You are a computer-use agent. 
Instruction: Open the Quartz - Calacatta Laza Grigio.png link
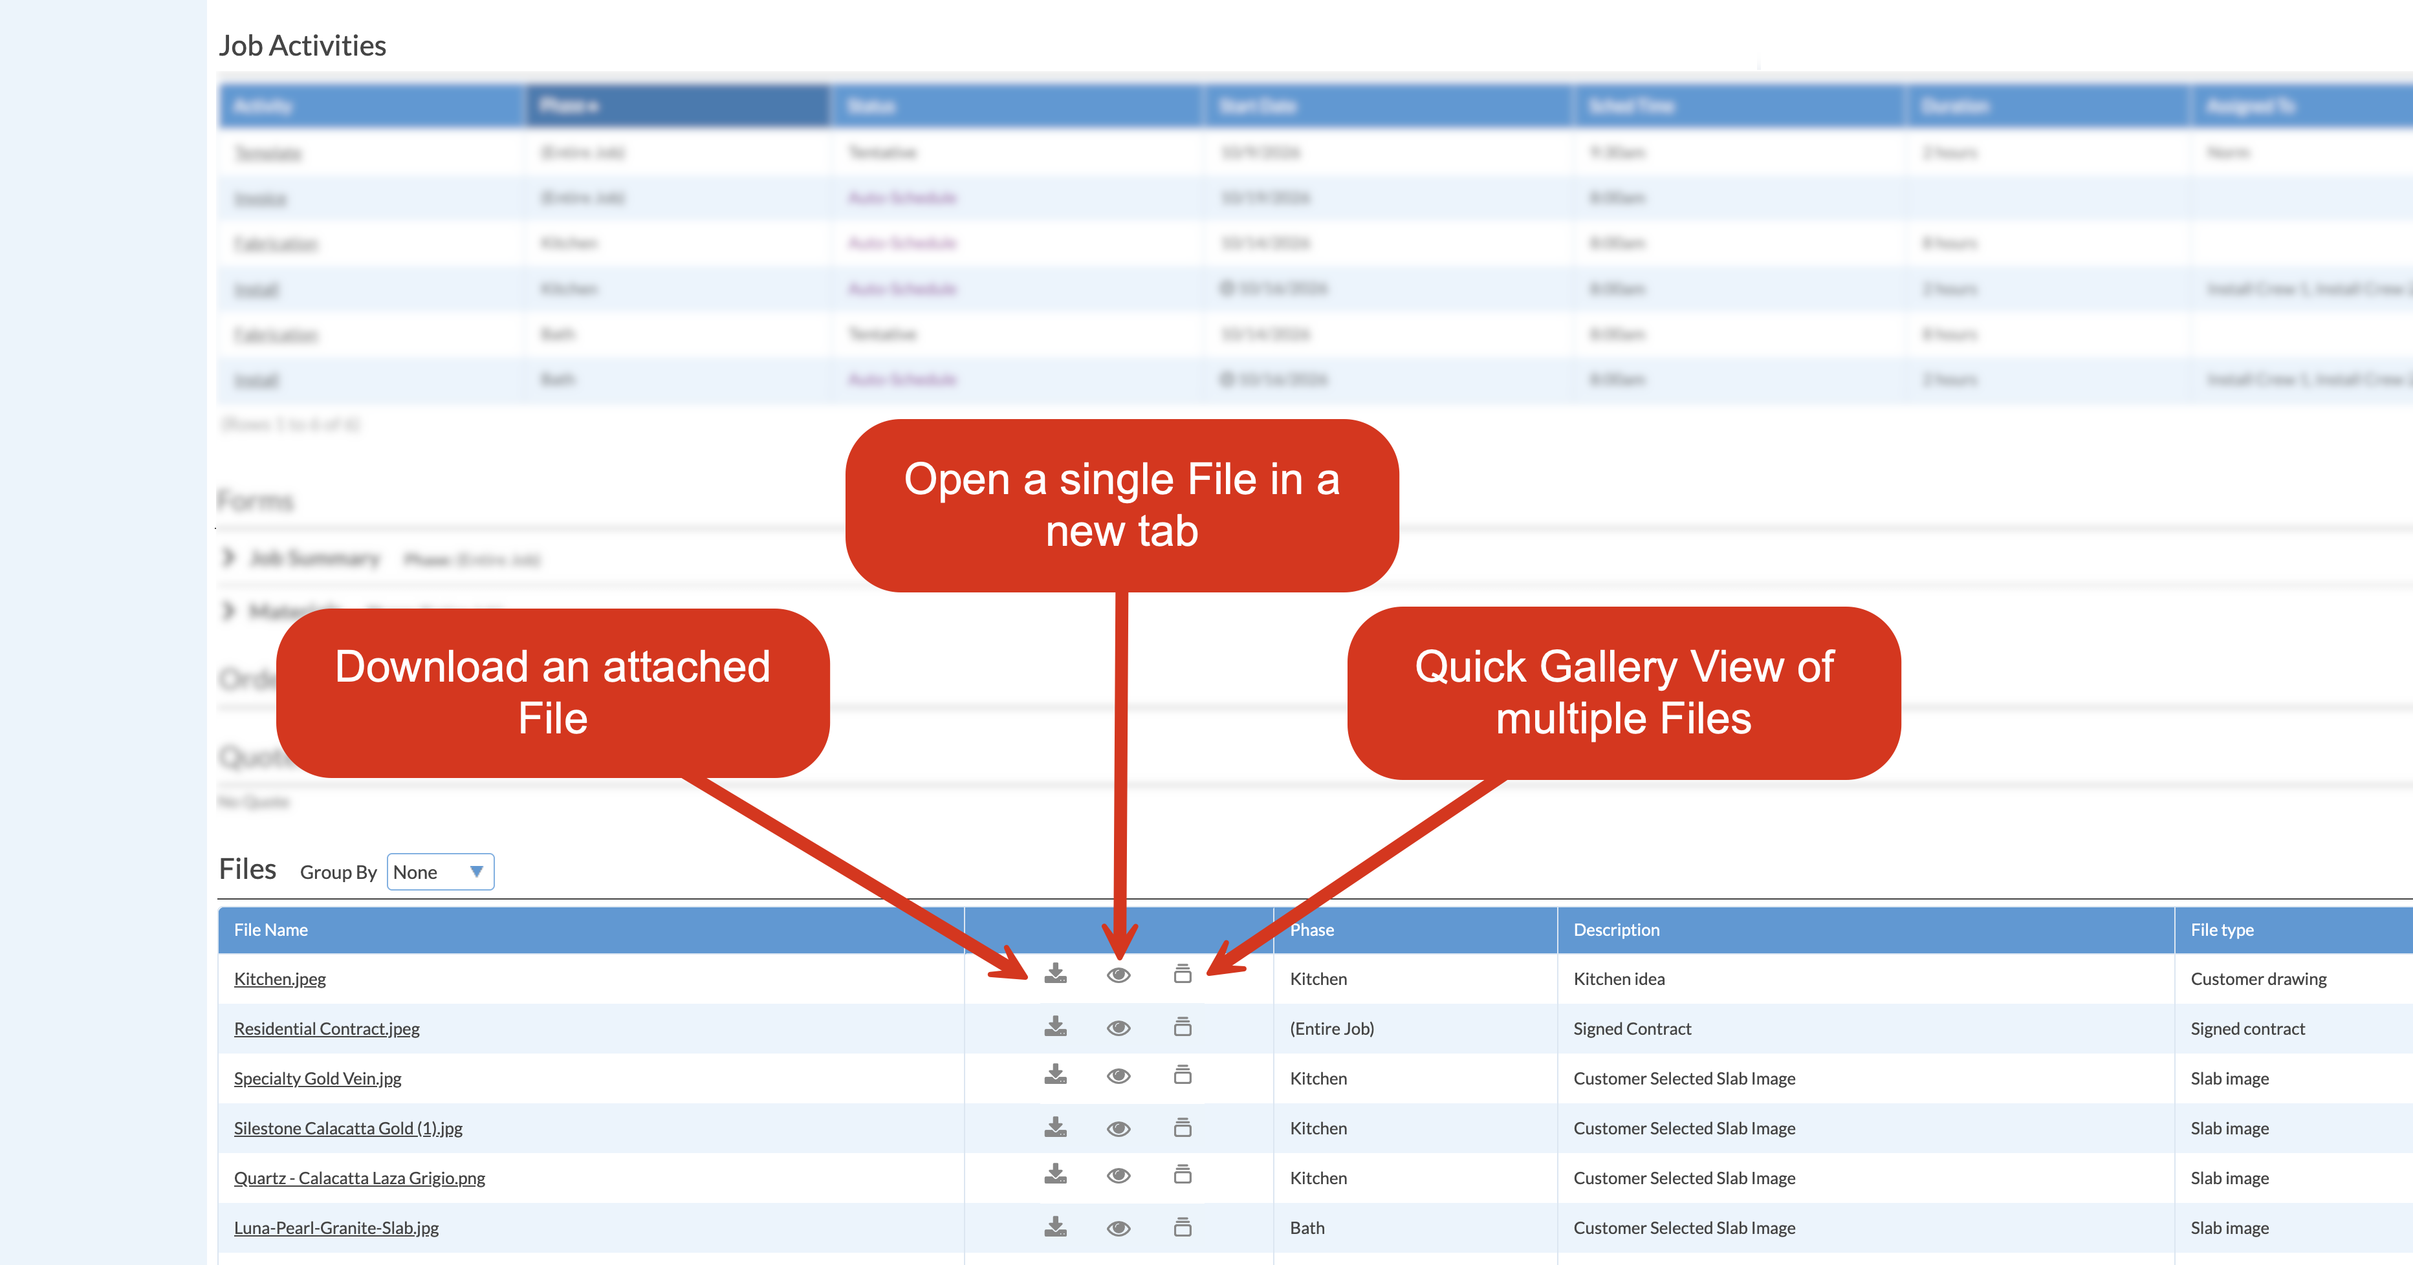click(360, 1178)
